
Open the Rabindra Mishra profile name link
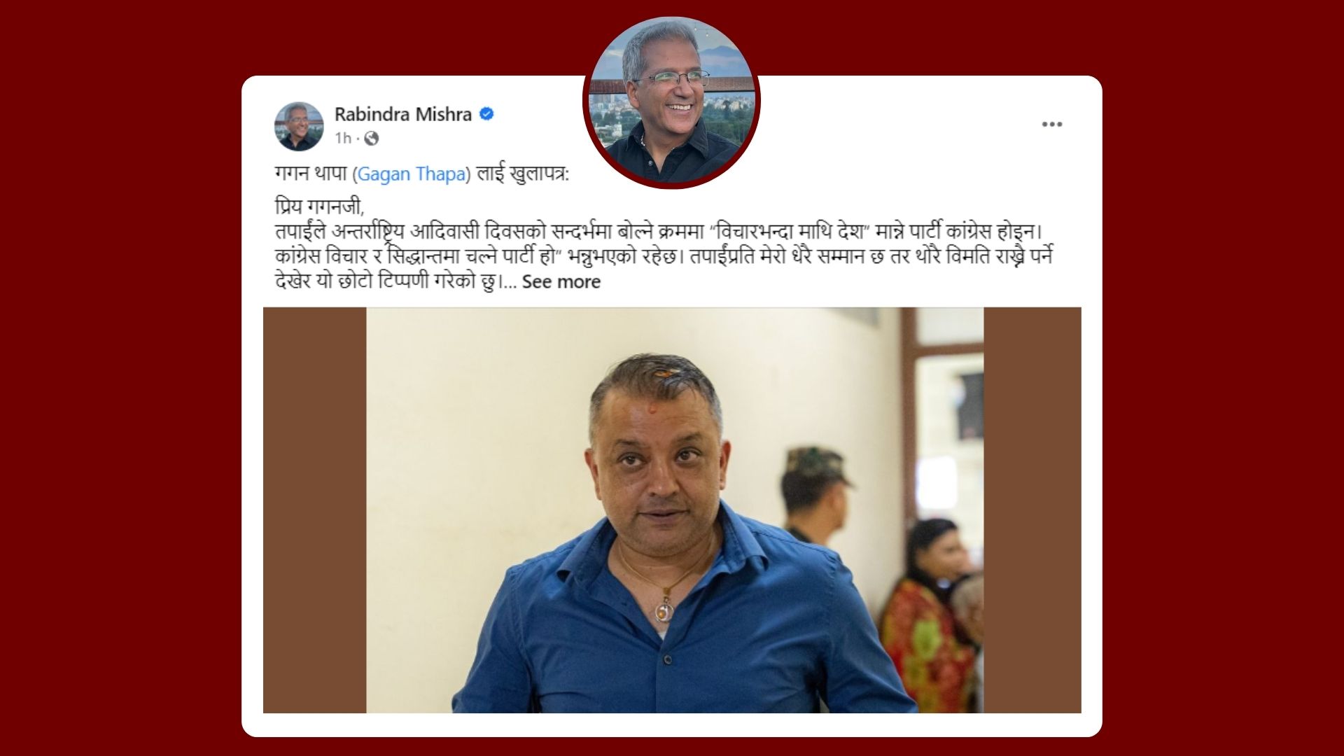click(x=403, y=114)
